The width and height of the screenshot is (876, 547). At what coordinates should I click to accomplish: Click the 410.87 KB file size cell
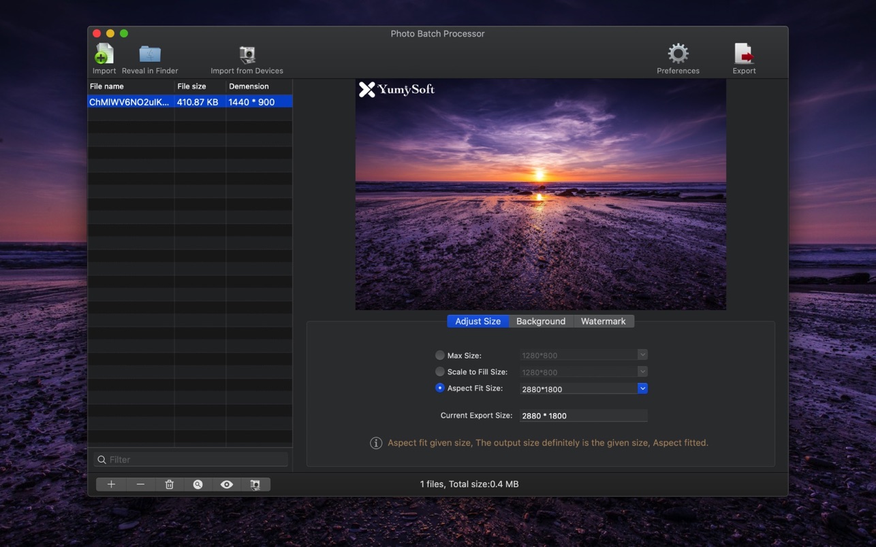coord(198,102)
